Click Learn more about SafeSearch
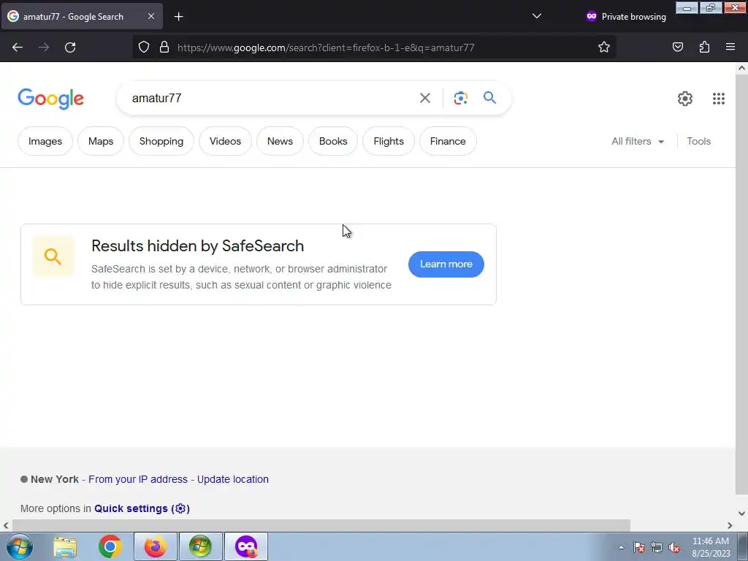The width and height of the screenshot is (748, 561). [x=446, y=264]
